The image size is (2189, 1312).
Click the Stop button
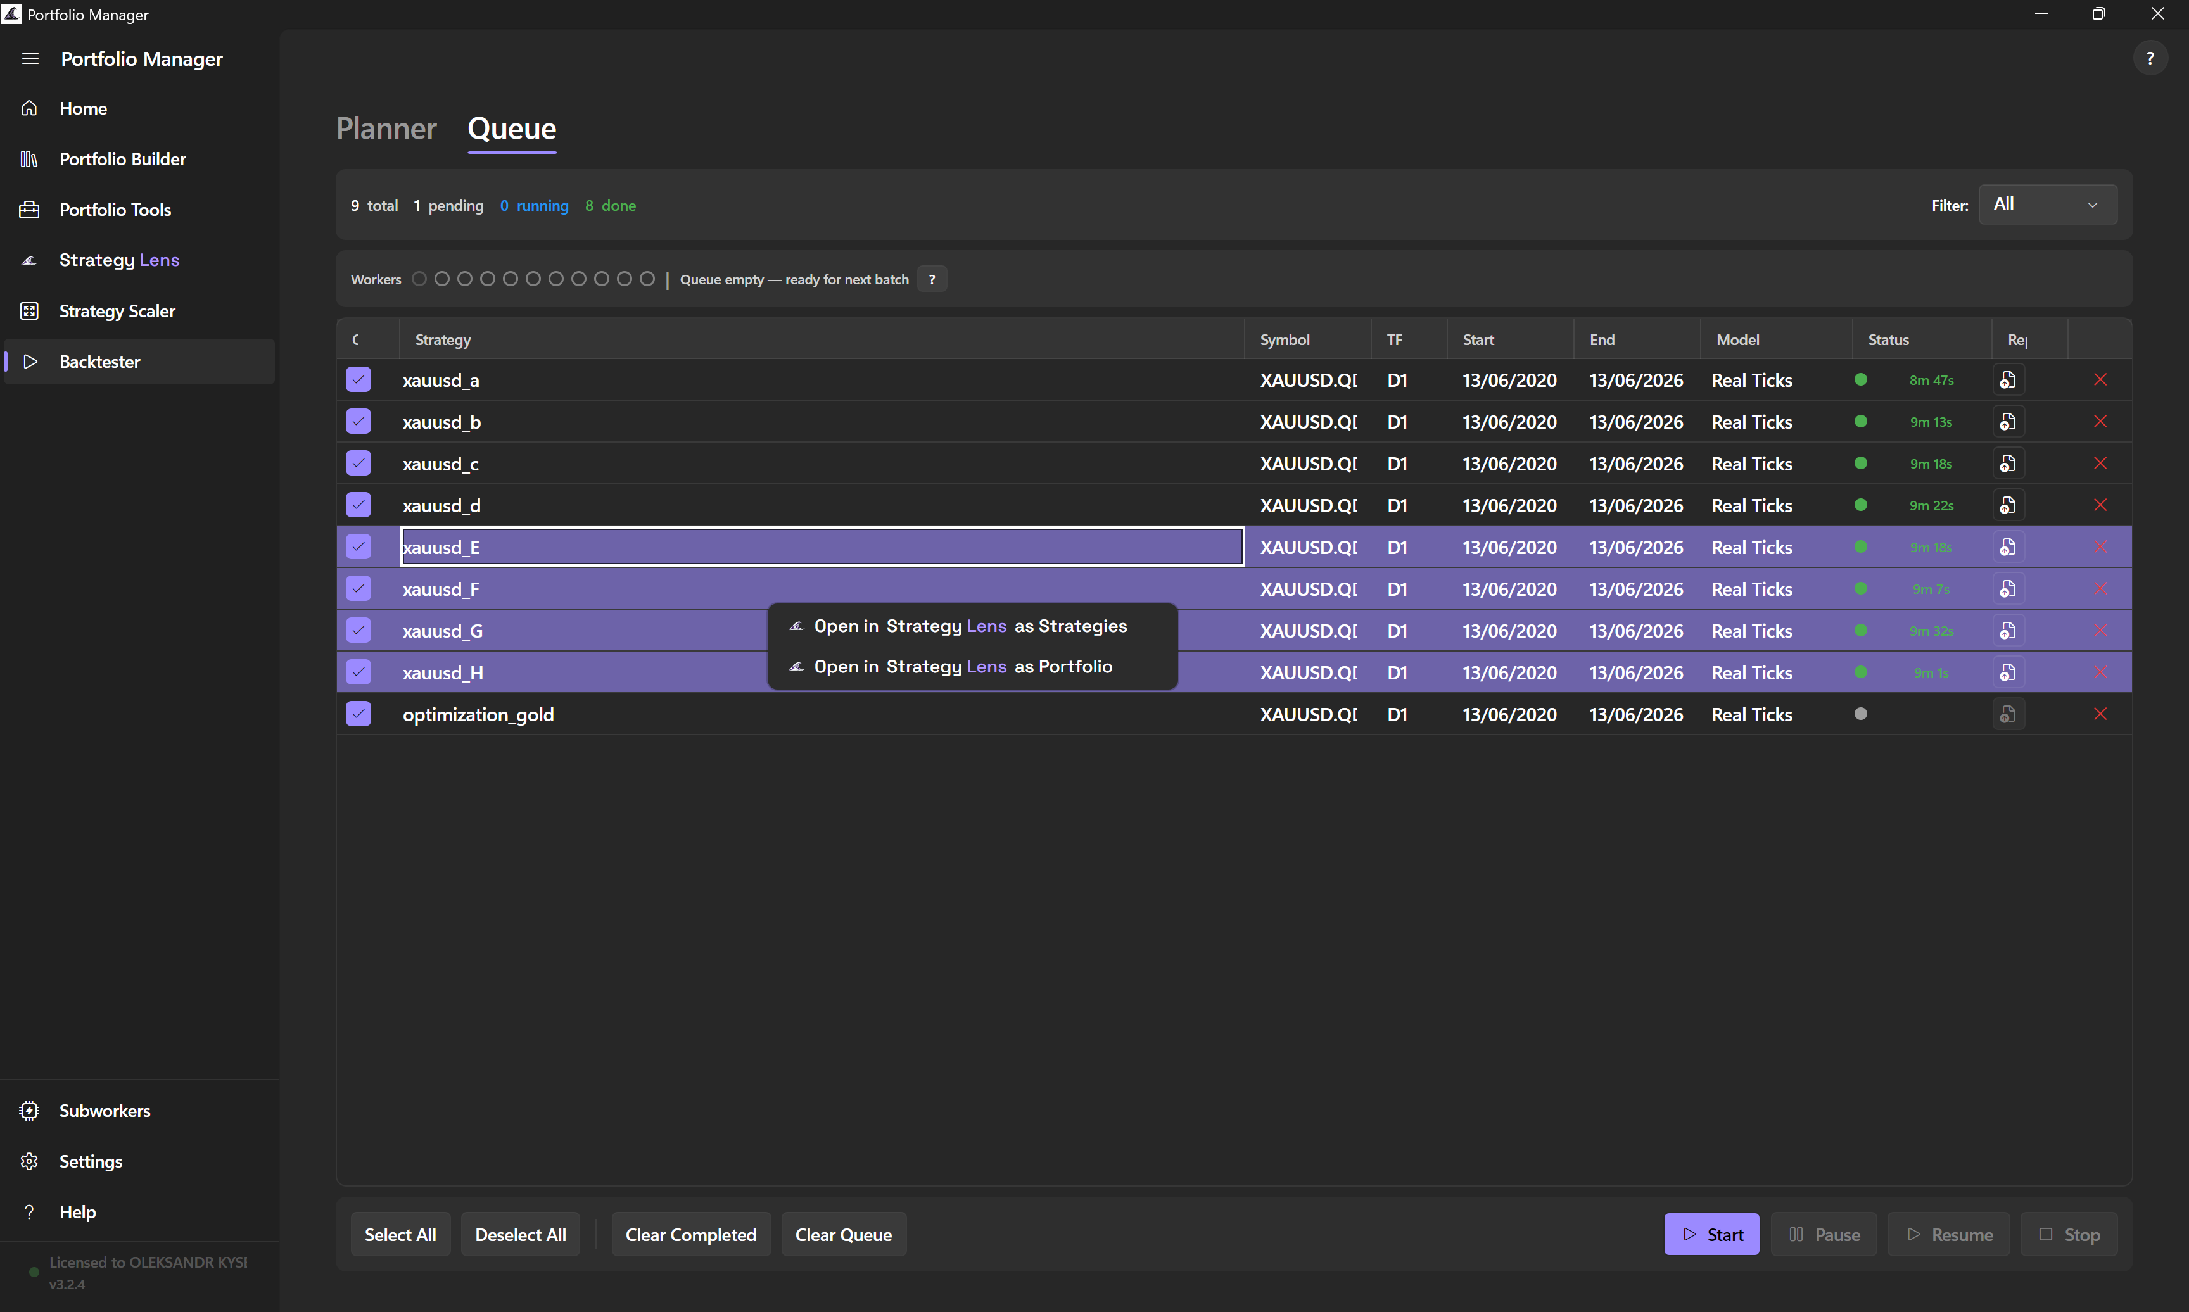pyautogui.click(x=2069, y=1234)
